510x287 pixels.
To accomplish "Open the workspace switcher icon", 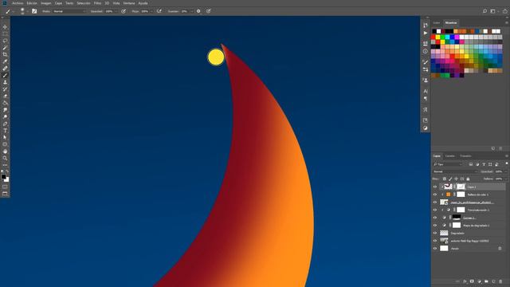I will (493, 11).
